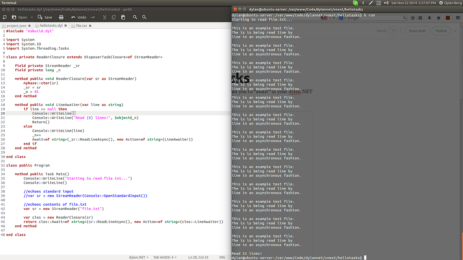Click the Paste icon in gedit

click(123, 17)
